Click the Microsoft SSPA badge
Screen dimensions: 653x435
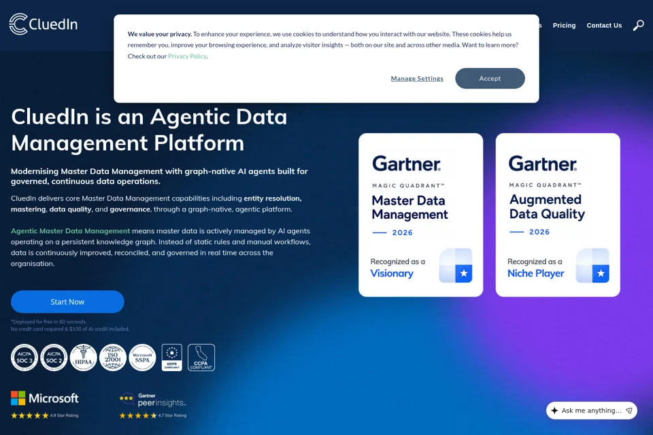(x=142, y=357)
